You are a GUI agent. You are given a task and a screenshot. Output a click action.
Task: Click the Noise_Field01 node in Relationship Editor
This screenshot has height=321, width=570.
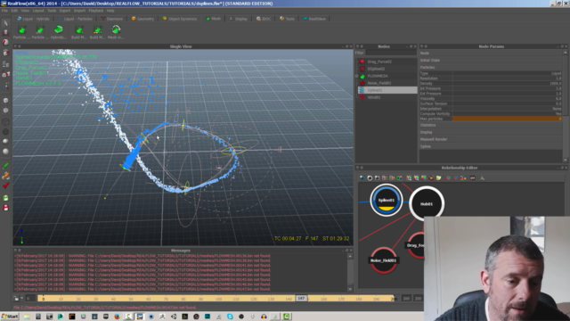(383, 260)
